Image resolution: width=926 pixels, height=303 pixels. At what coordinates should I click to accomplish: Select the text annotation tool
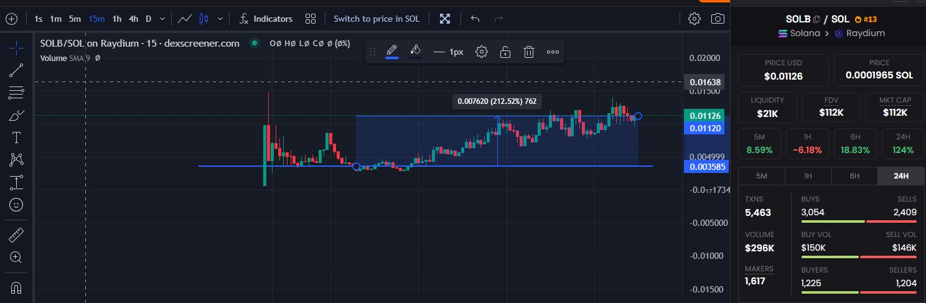pyautogui.click(x=16, y=138)
